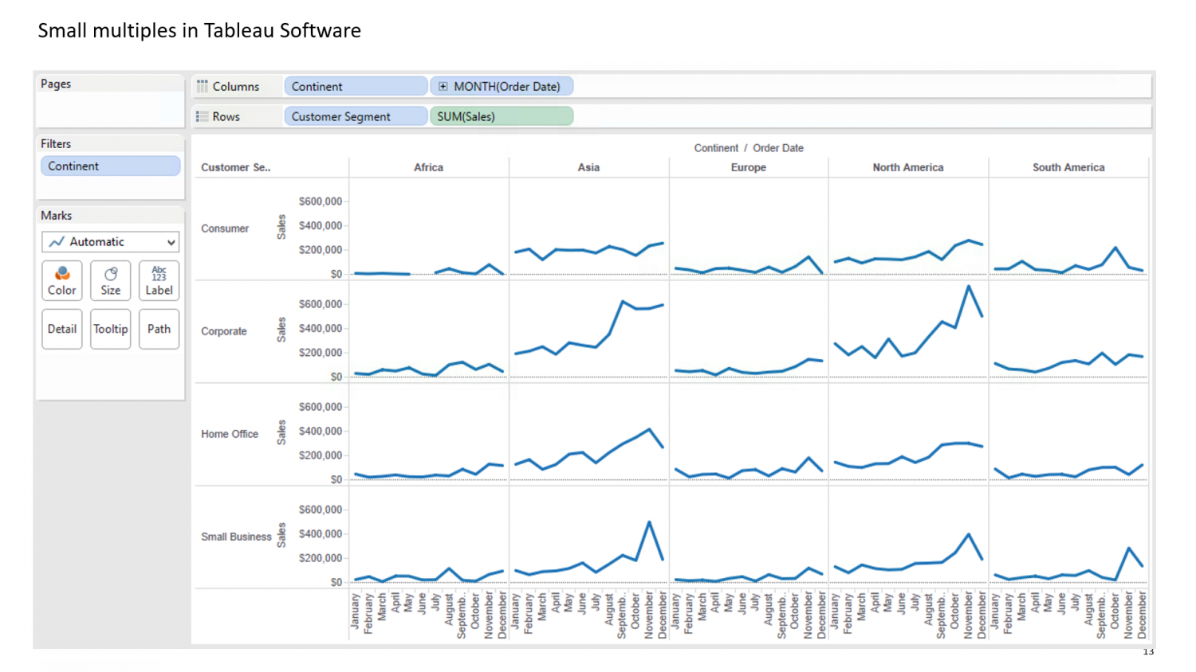Click the South America column header
This screenshot has height=672, width=1196.
pyautogui.click(x=1068, y=167)
